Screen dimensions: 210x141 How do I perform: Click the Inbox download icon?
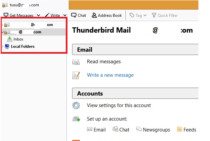tap(10, 39)
